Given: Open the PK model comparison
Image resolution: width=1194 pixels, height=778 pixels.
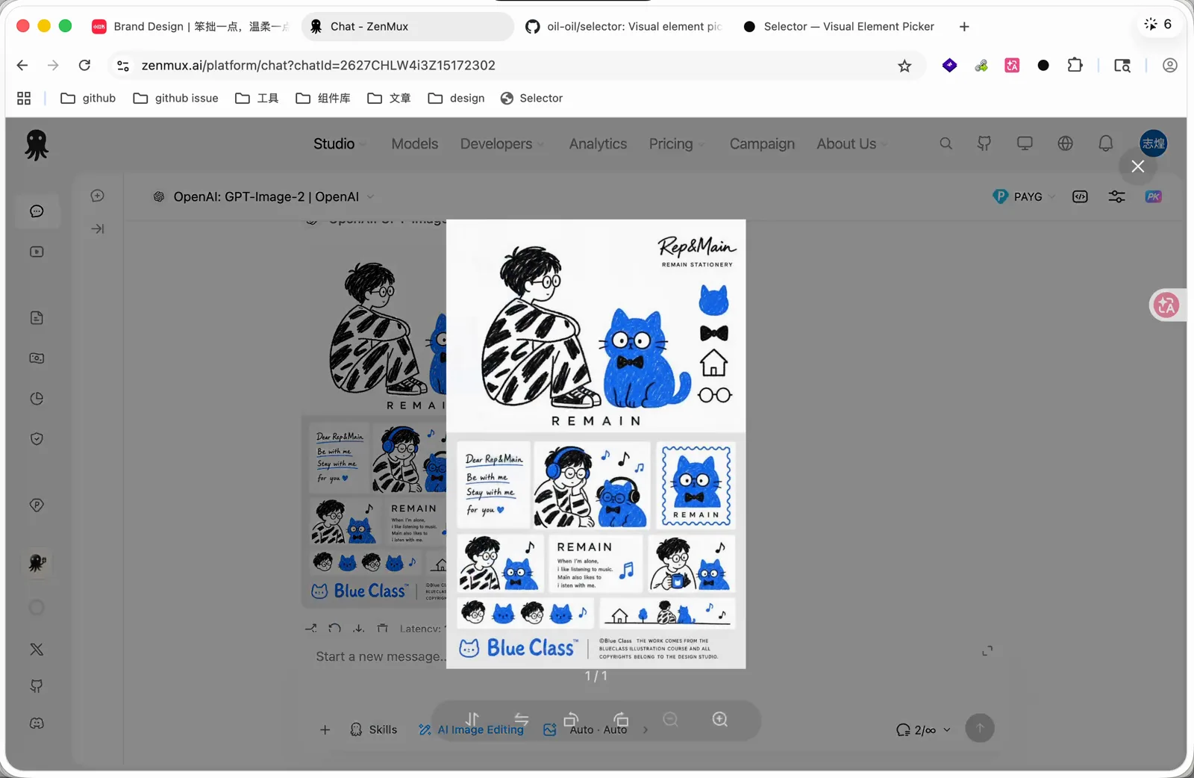Looking at the screenshot, I should [x=1153, y=196].
